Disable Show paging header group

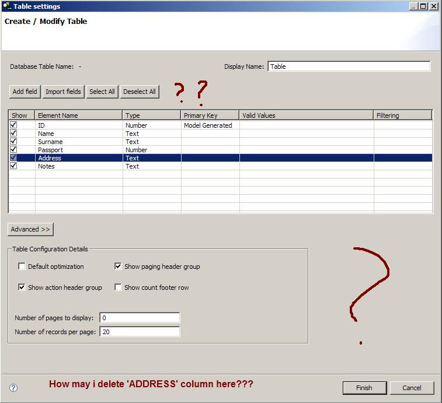pyautogui.click(x=119, y=267)
